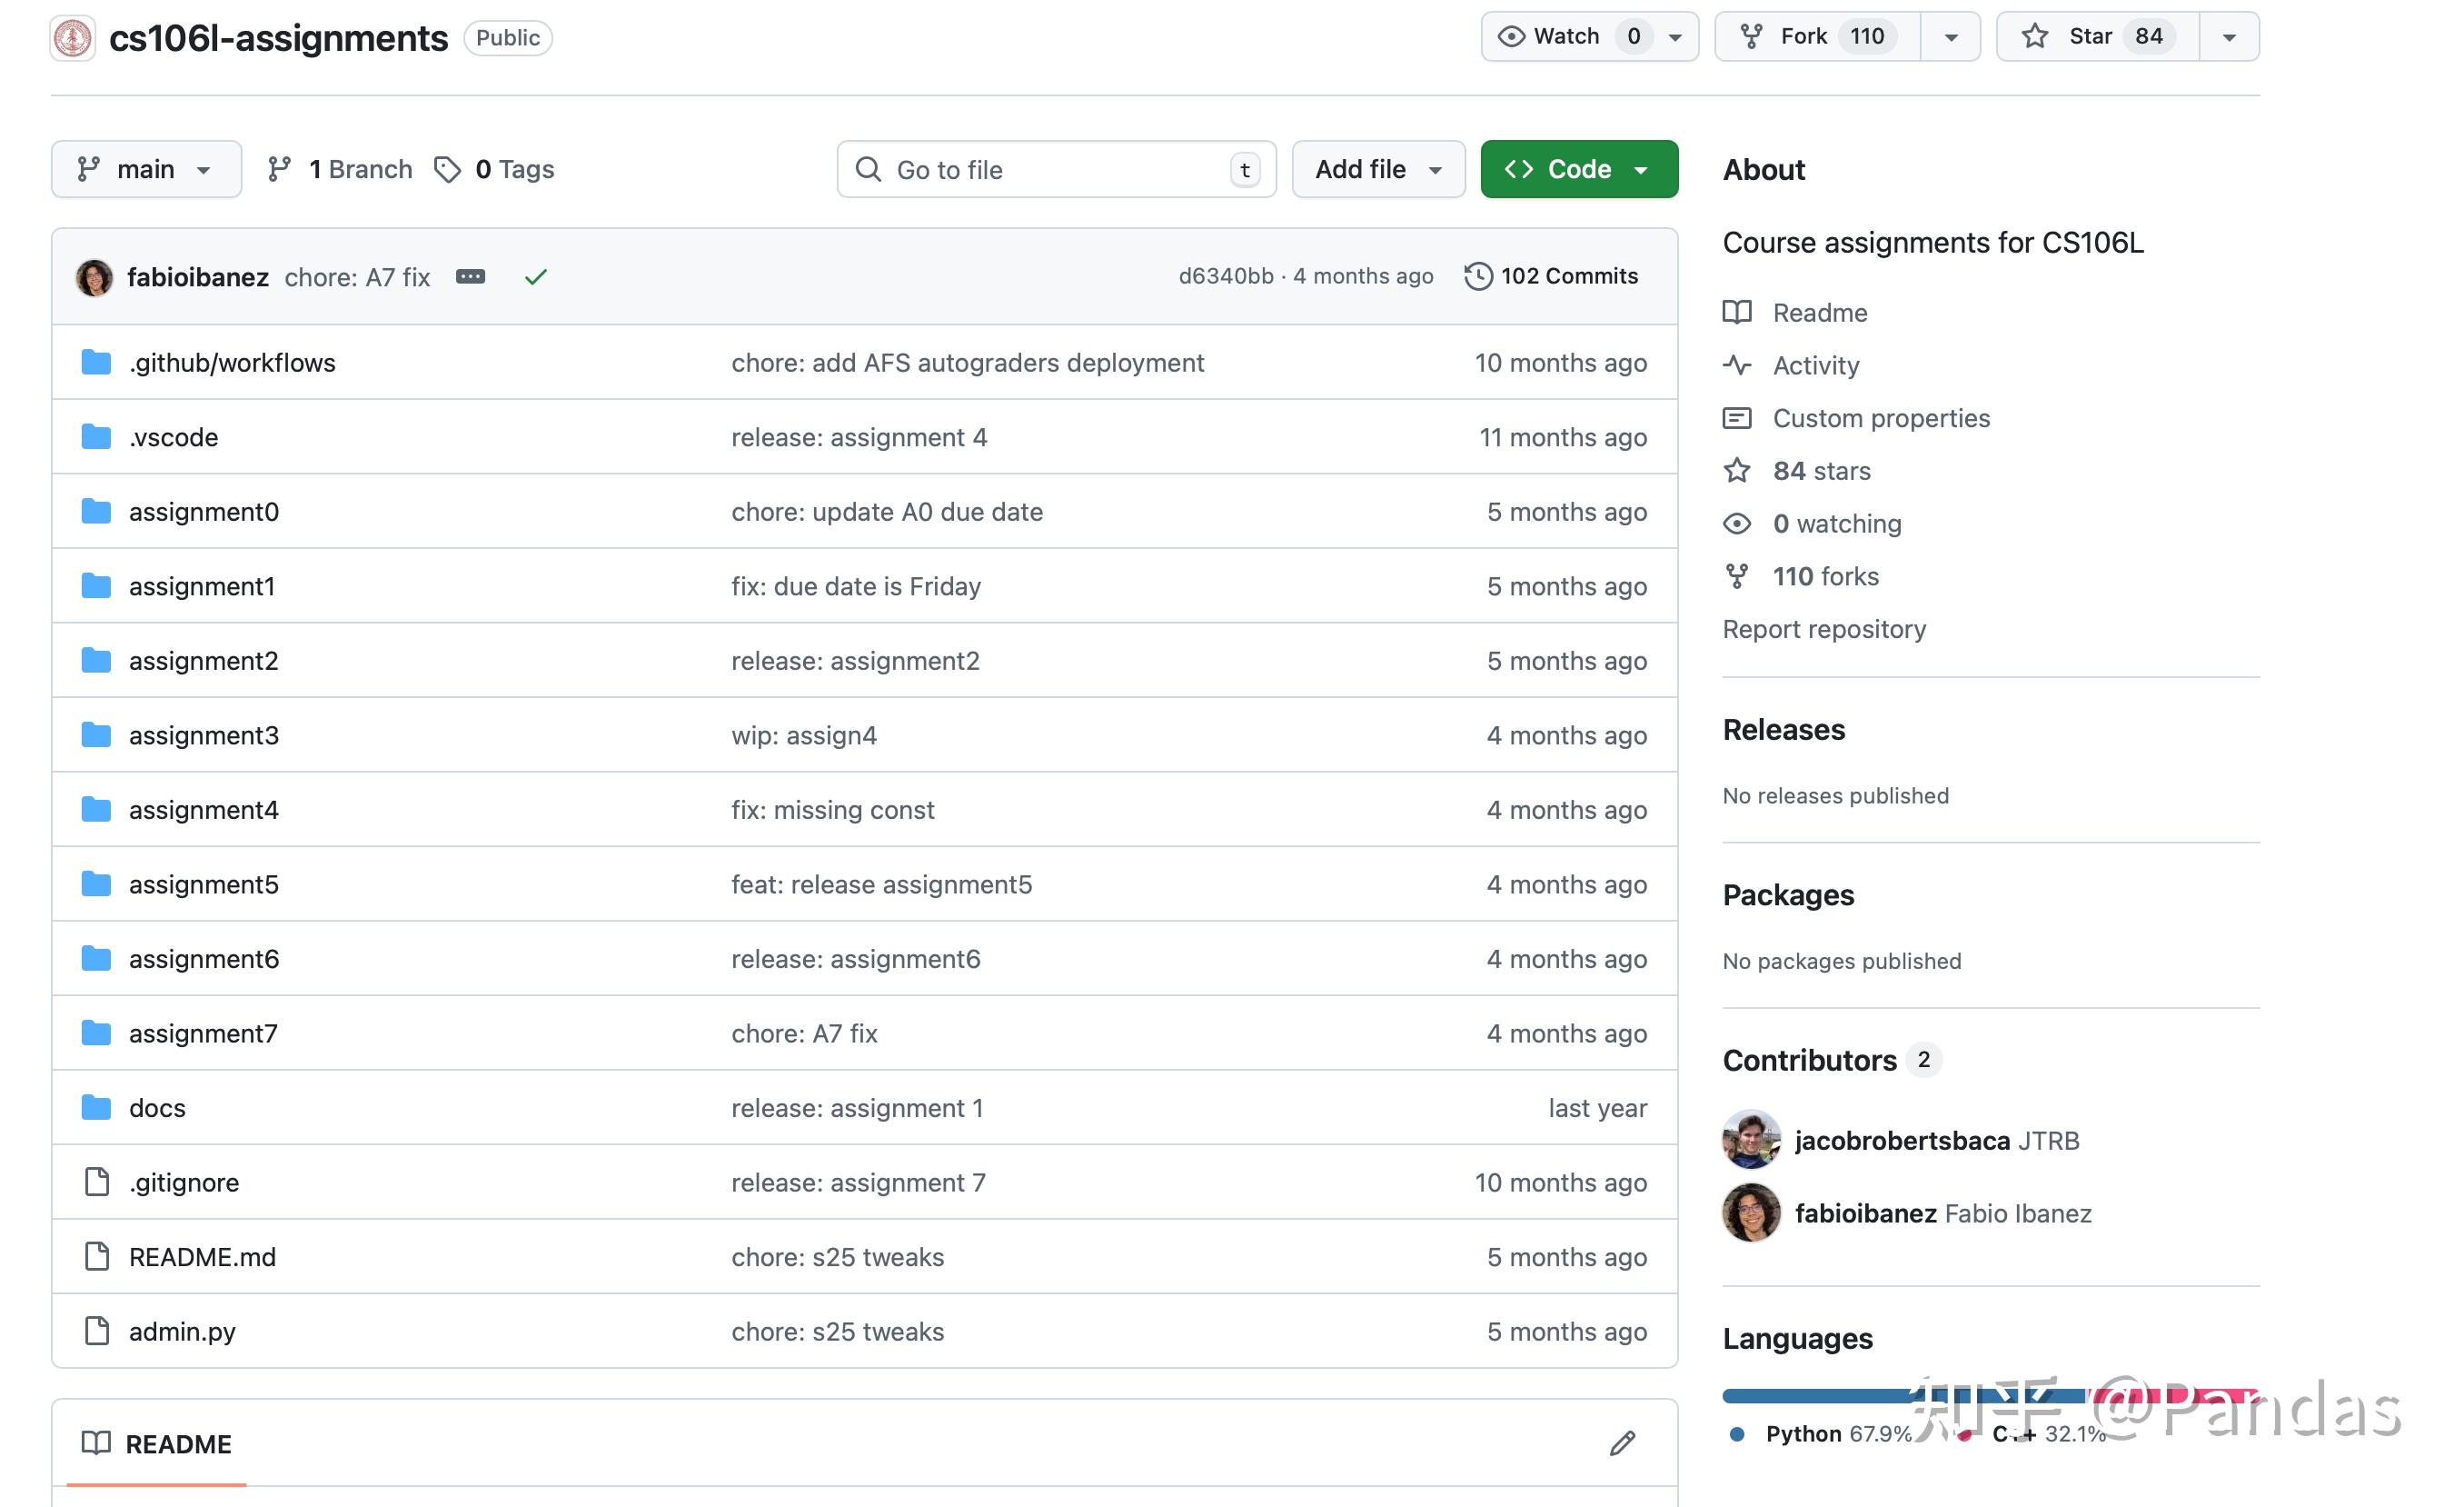Open the main branch dropdown
This screenshot has height=1507, width=2464.
(x=146, y=169)
